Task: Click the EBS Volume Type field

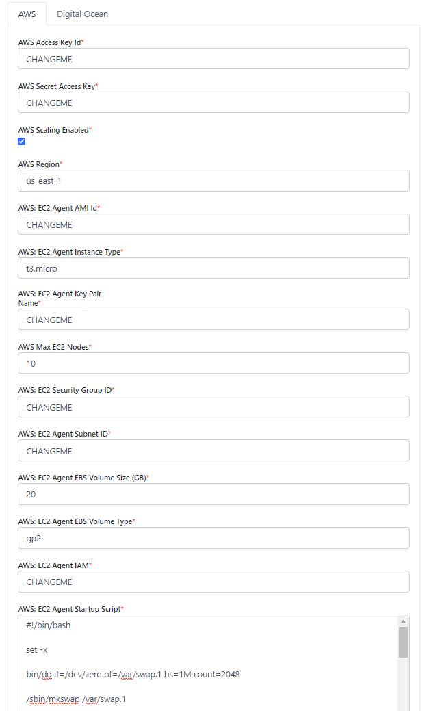Action: click(x=213, y=538)
